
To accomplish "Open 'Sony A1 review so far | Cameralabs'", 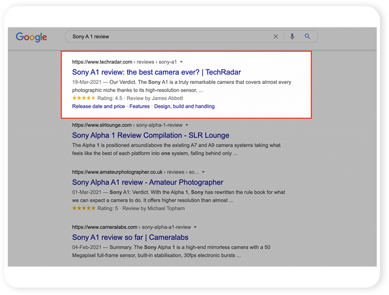I will click(130, 237).
